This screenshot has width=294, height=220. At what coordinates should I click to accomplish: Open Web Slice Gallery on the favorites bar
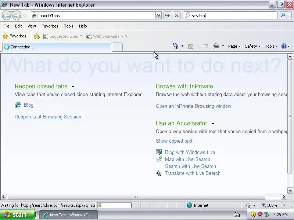[107, 36]
